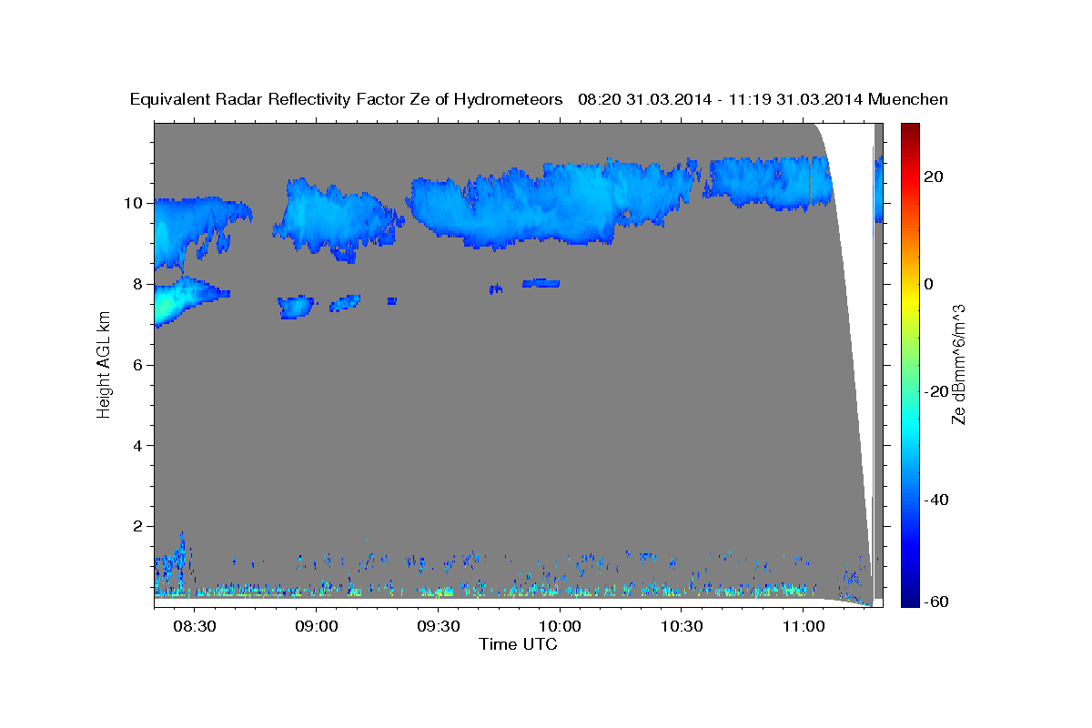Click the colorbar value label 0
1092x728 pixels.
click(930, 284)
